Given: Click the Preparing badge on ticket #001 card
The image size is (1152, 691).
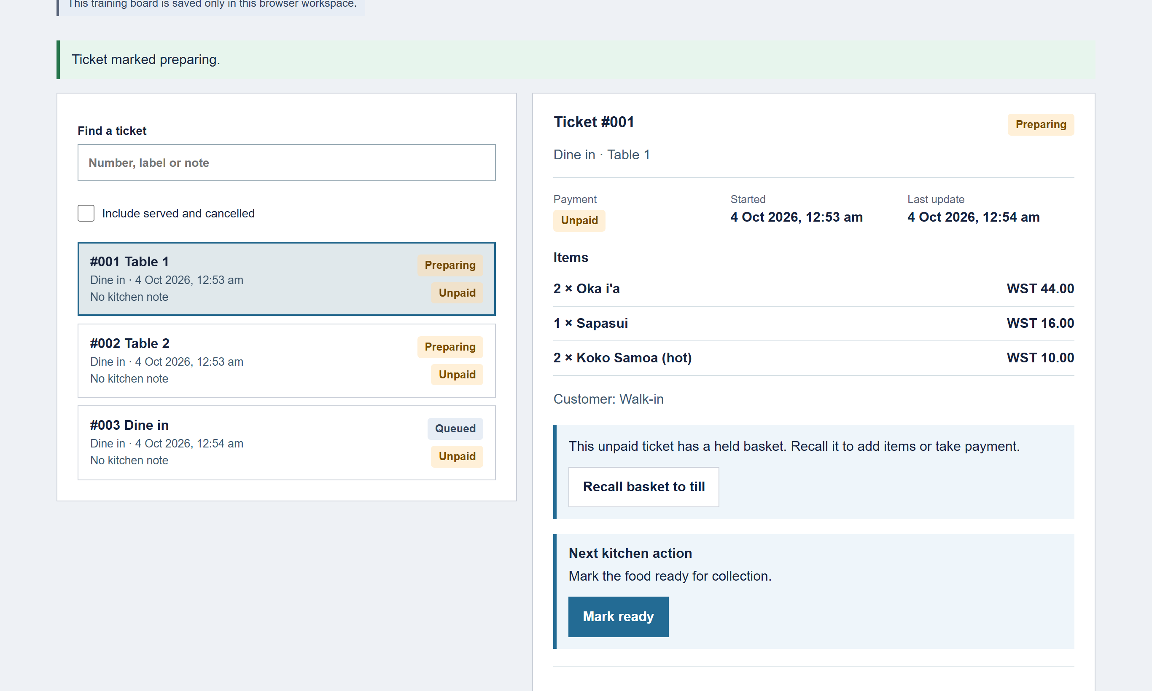Looking at the screenshot, I should [x=449, y=265].
